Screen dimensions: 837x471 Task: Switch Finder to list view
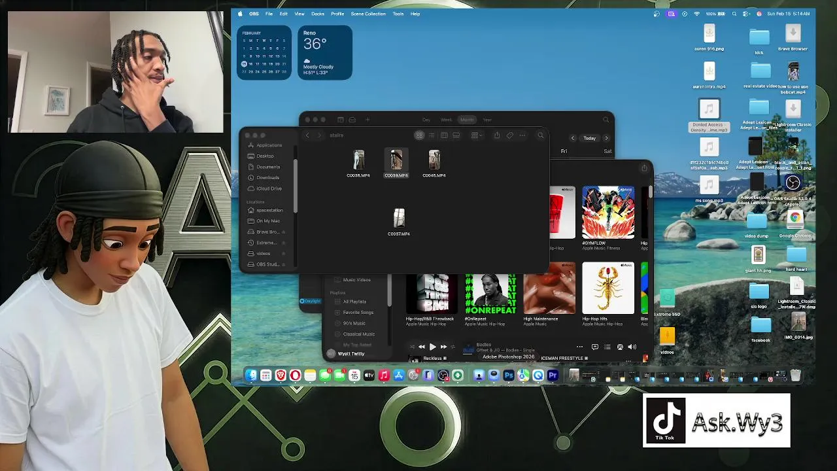point(432,135)
